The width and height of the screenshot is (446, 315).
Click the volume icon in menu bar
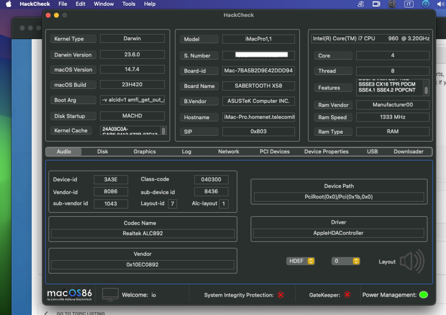coord(441,4)
